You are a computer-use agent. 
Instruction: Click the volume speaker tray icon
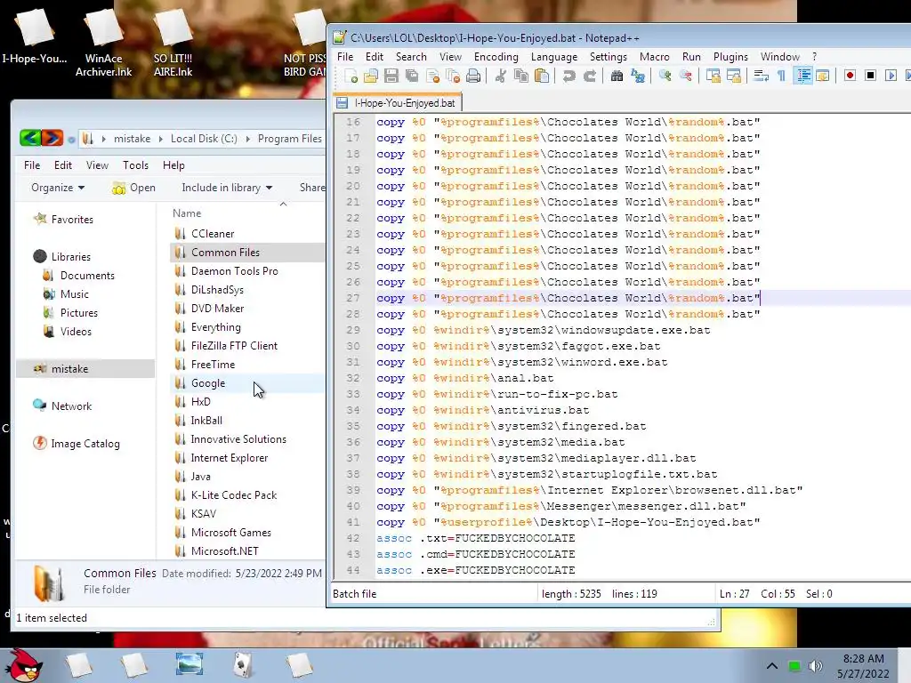click(816, 666)
